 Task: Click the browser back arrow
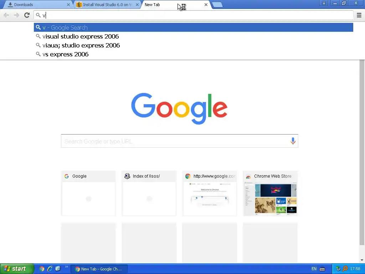(x=6, y=15)
